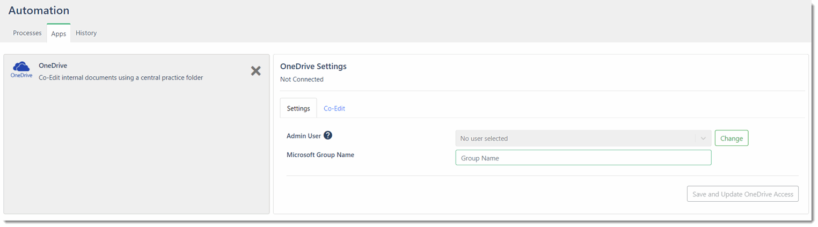Remove OneDrive app using the X icon
This screenshot has height=227, width=818.
256,71
